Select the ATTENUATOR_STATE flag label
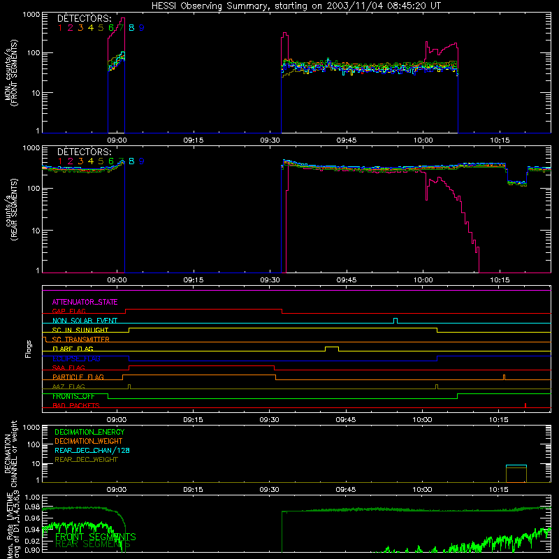 pyautogui.click(x=85, y=302)
